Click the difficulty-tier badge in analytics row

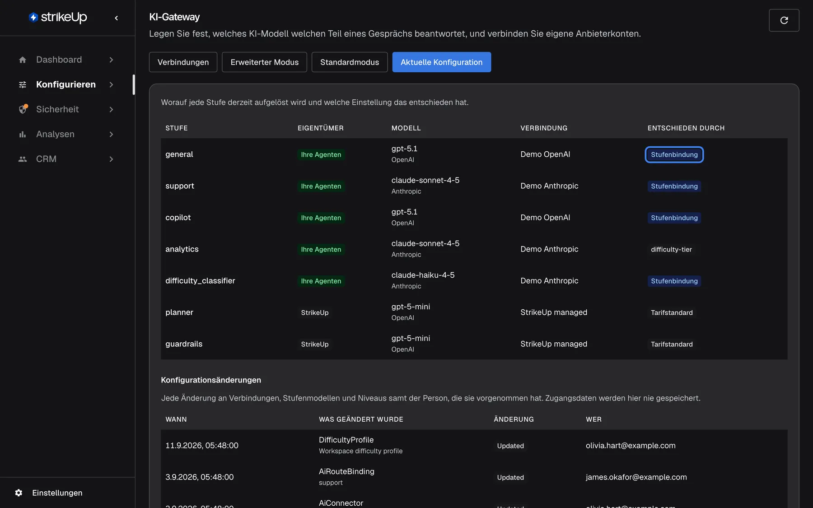[x=671, y=249]
